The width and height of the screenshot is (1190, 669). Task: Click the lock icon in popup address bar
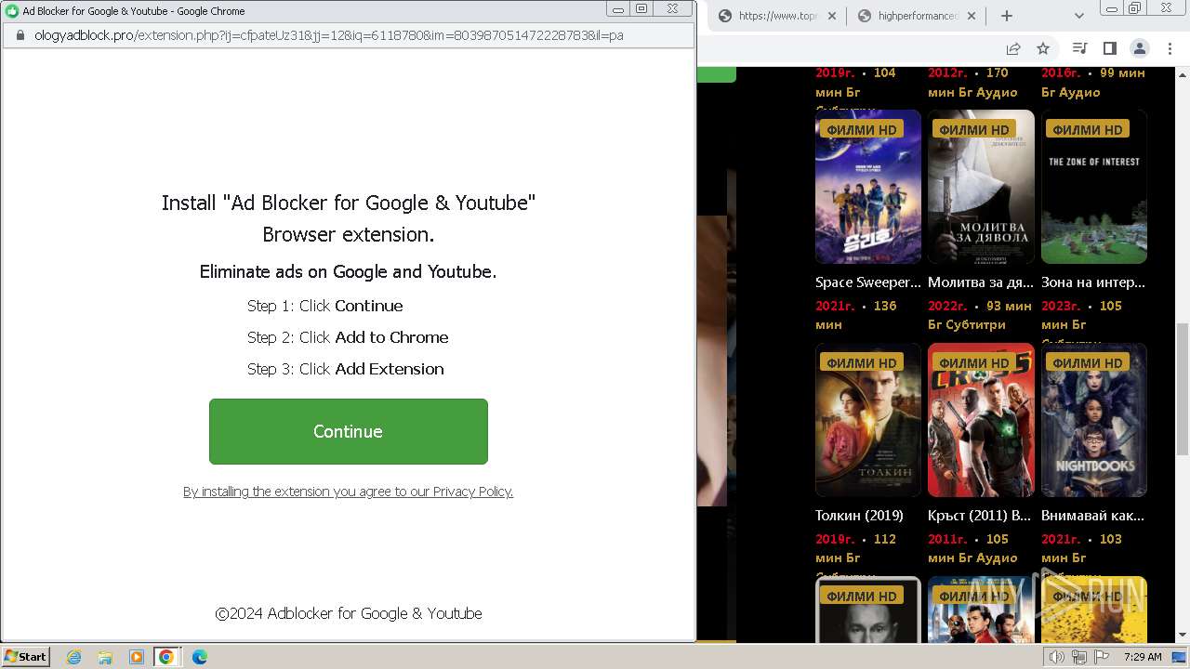point(19,35)
